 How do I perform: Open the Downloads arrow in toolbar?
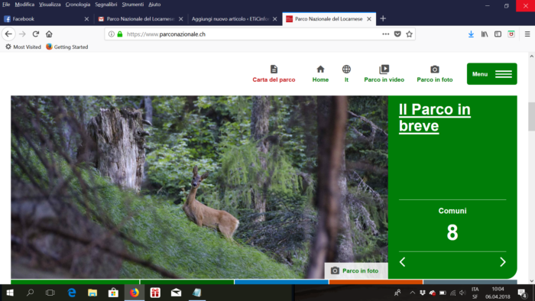[471, 34]
